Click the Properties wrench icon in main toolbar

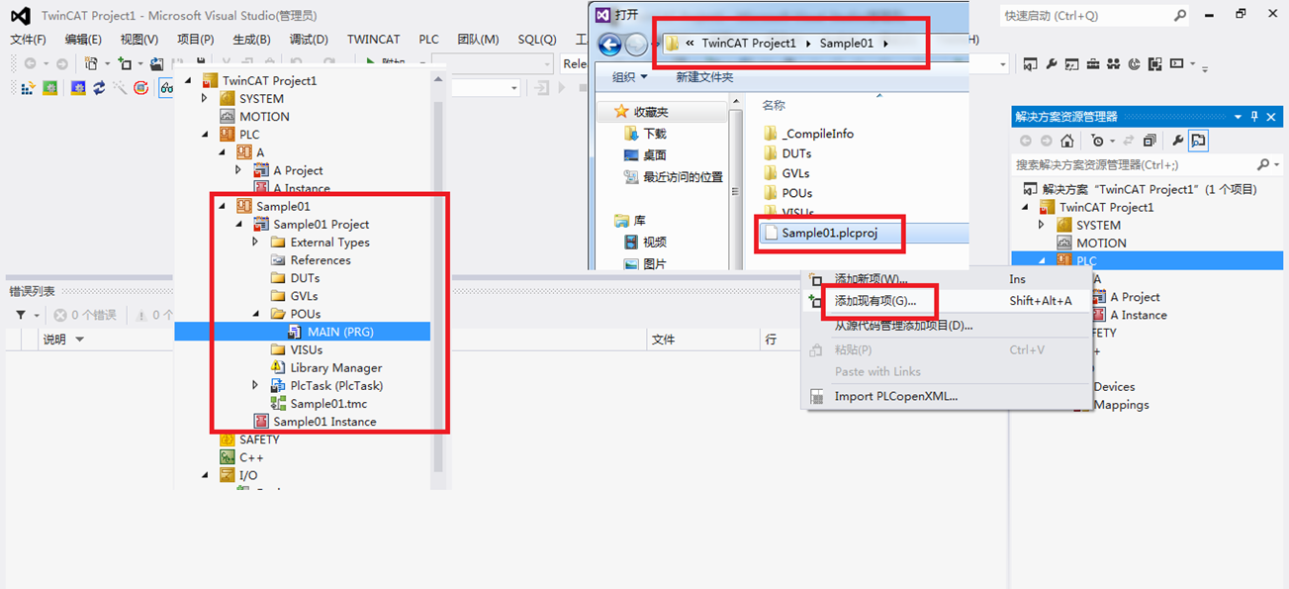click(1052, 64)
